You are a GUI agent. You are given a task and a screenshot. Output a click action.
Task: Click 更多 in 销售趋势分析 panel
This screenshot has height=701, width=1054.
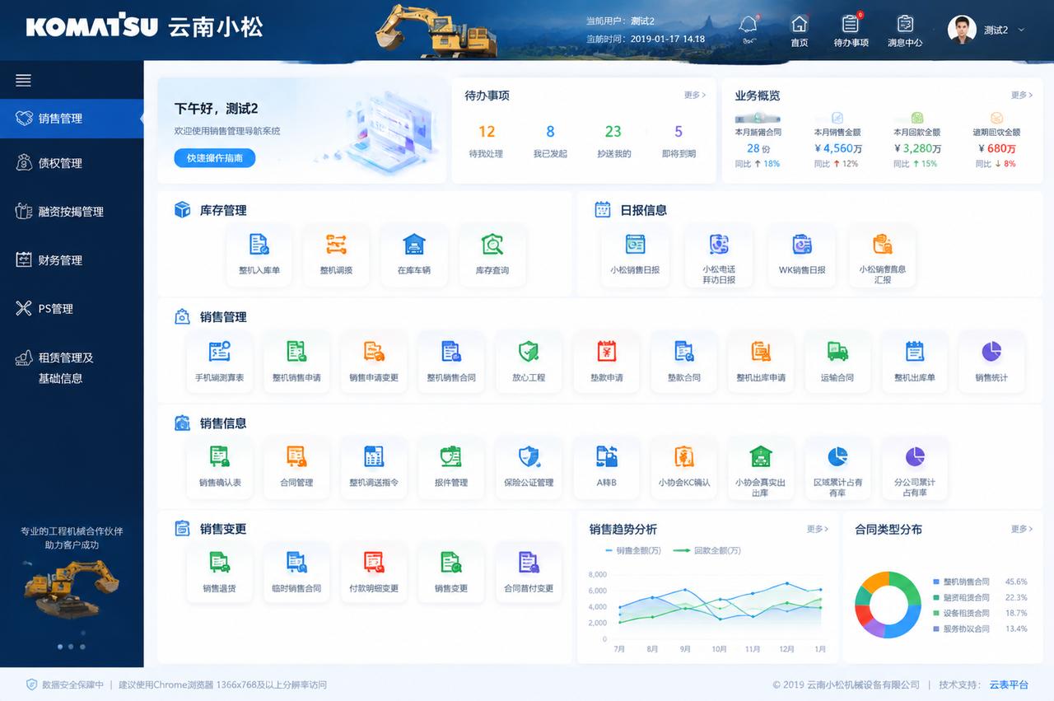point(818,529)
